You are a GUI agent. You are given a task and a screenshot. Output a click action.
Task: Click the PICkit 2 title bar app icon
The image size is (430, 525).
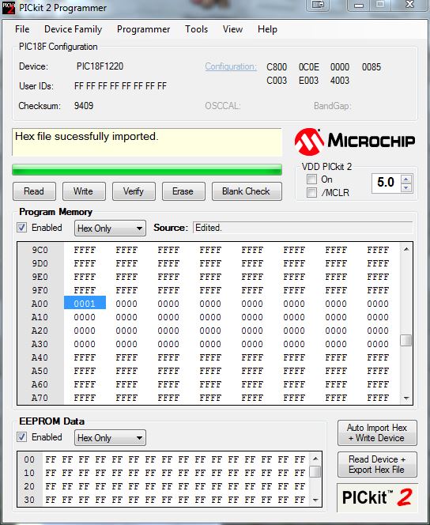tap(9, 7)
